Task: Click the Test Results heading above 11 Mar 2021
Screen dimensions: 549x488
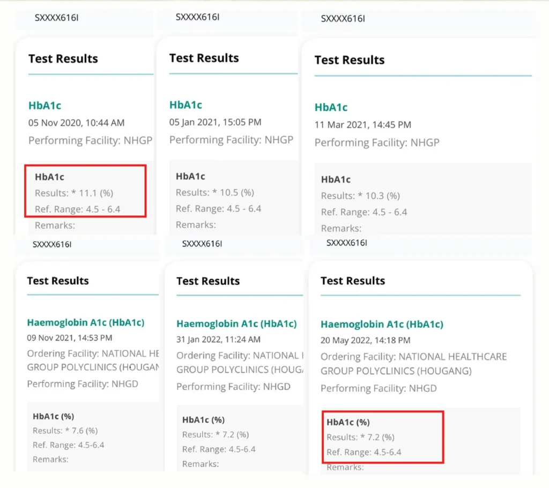Action: click(x=349, y=60)
